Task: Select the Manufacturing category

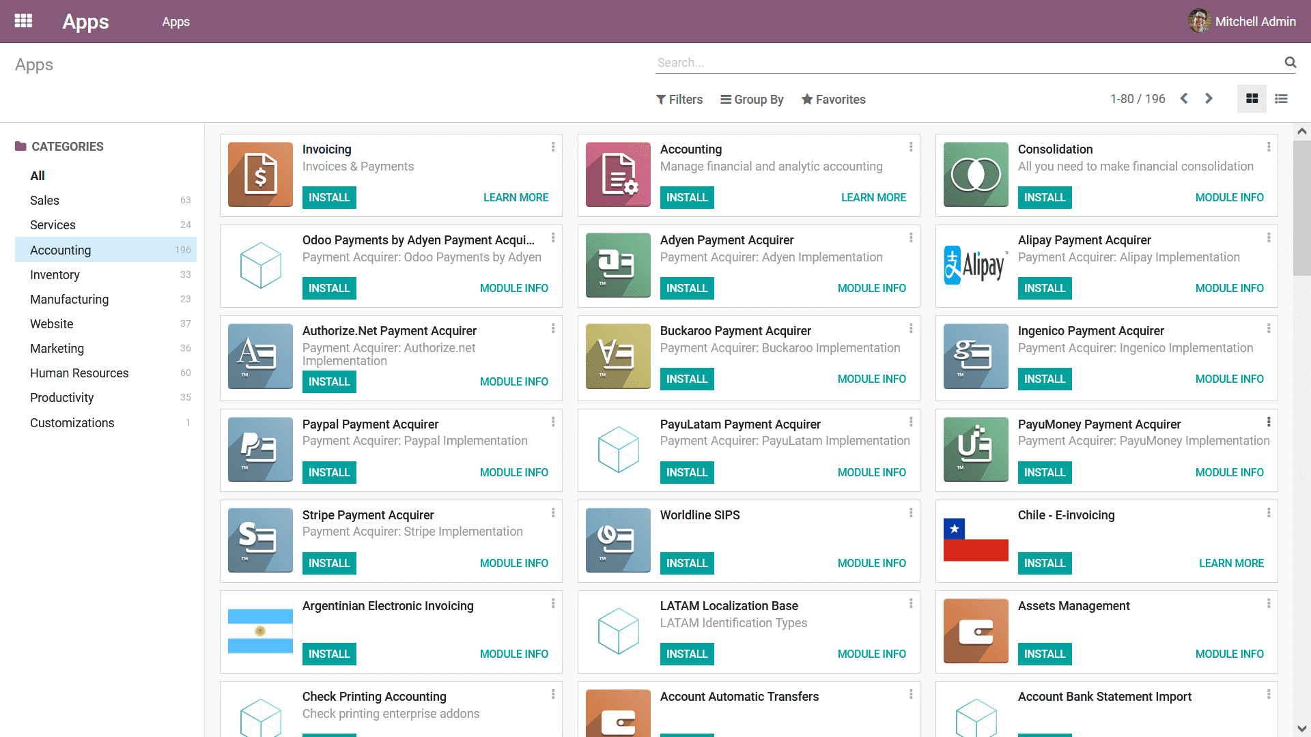Action: 105,300
